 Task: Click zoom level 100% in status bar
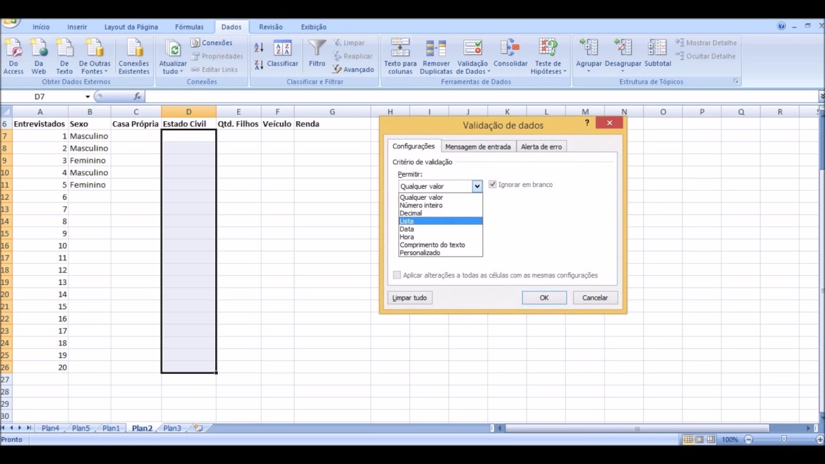(x=730, y=440)
